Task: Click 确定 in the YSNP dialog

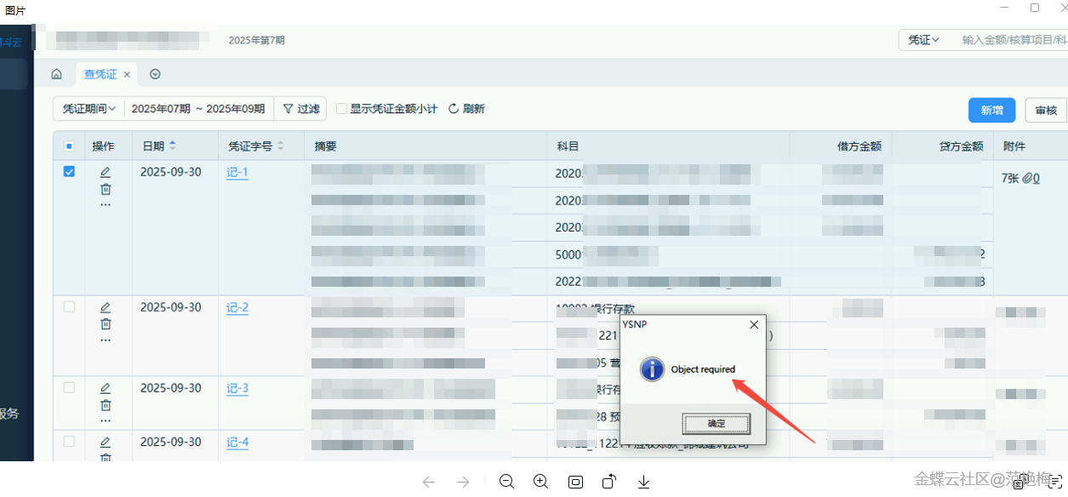Action: coord(716,423)
